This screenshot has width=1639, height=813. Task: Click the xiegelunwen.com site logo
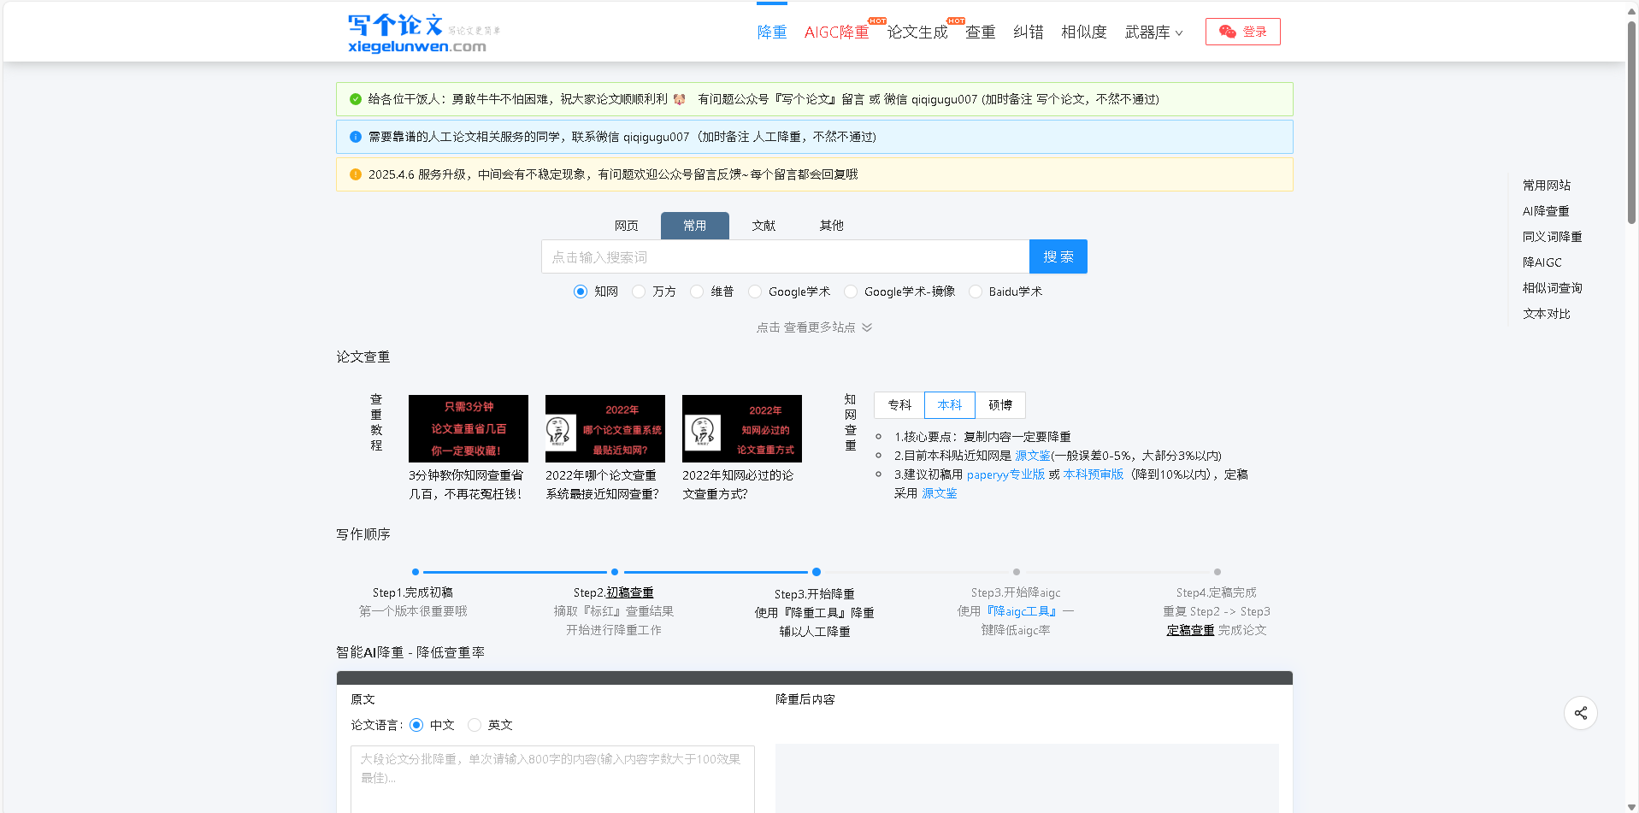pyautogui.click(x=417, y=31)
